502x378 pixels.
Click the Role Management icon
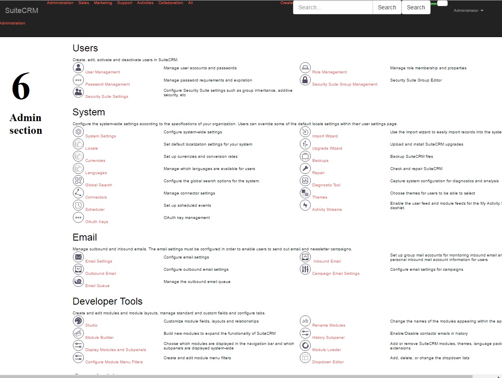tap(305, 68)
